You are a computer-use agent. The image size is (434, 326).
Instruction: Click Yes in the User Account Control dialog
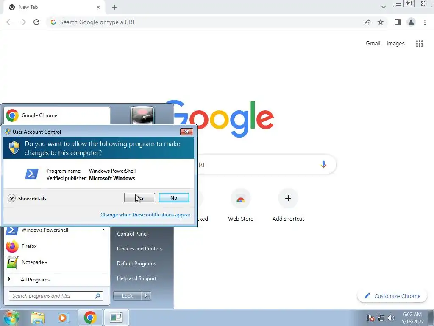[139, 198]
